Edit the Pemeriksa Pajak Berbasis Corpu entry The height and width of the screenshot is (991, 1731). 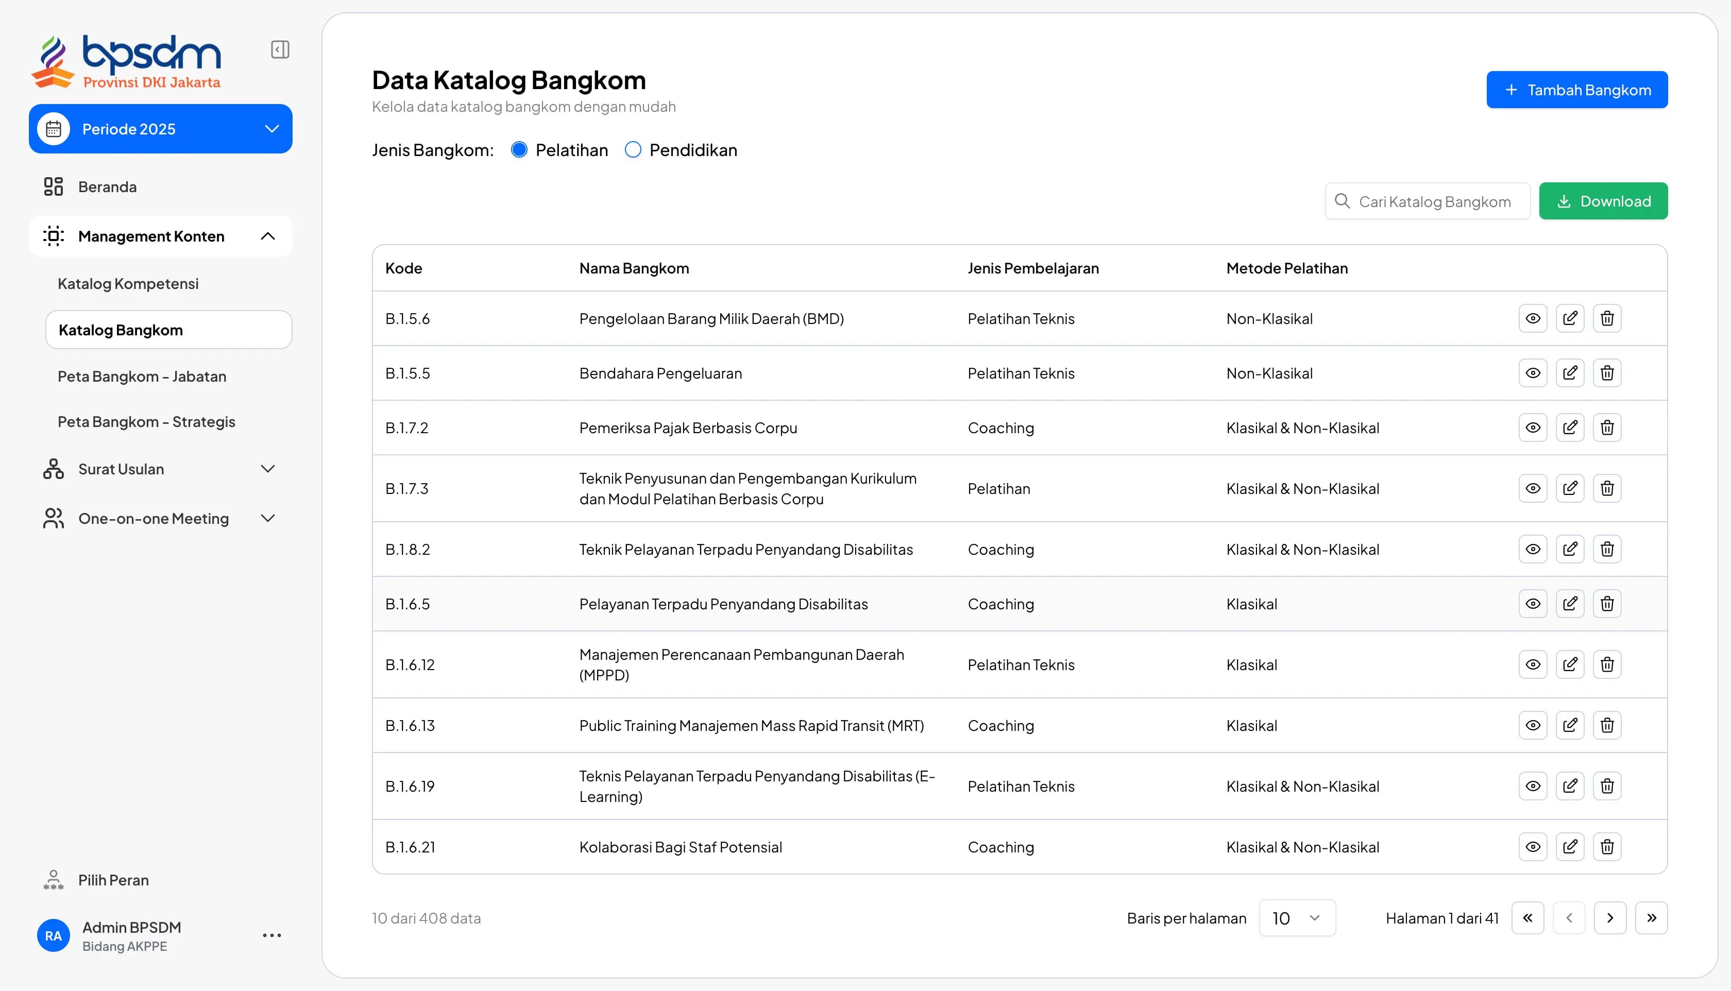click(x=1570, y=428)
